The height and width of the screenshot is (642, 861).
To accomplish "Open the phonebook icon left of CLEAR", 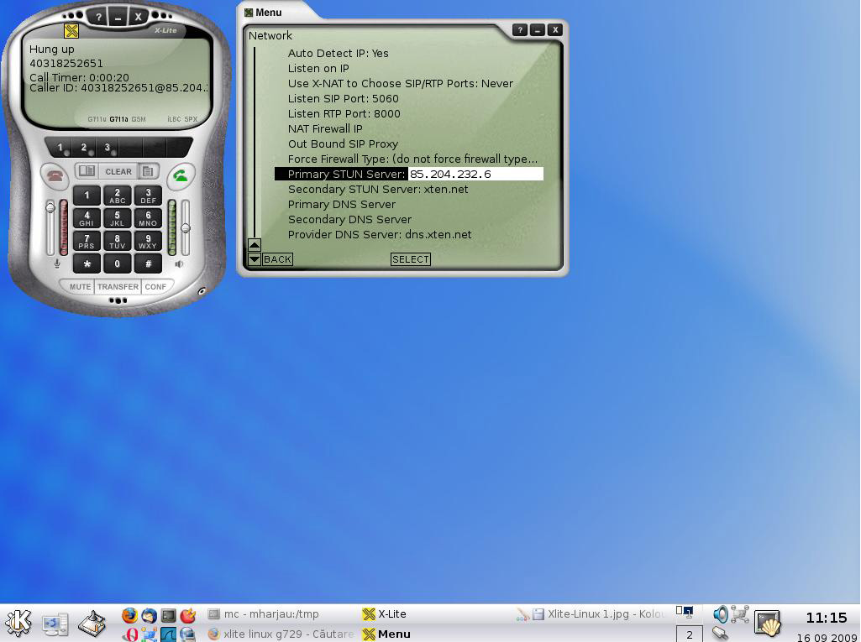I will coord(87,171).
